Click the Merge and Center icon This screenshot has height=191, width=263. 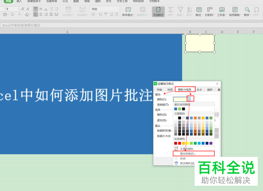(x=68, y=9)
